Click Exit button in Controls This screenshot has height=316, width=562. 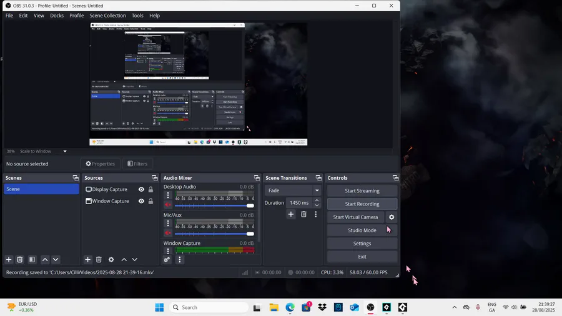pos(362,257)
